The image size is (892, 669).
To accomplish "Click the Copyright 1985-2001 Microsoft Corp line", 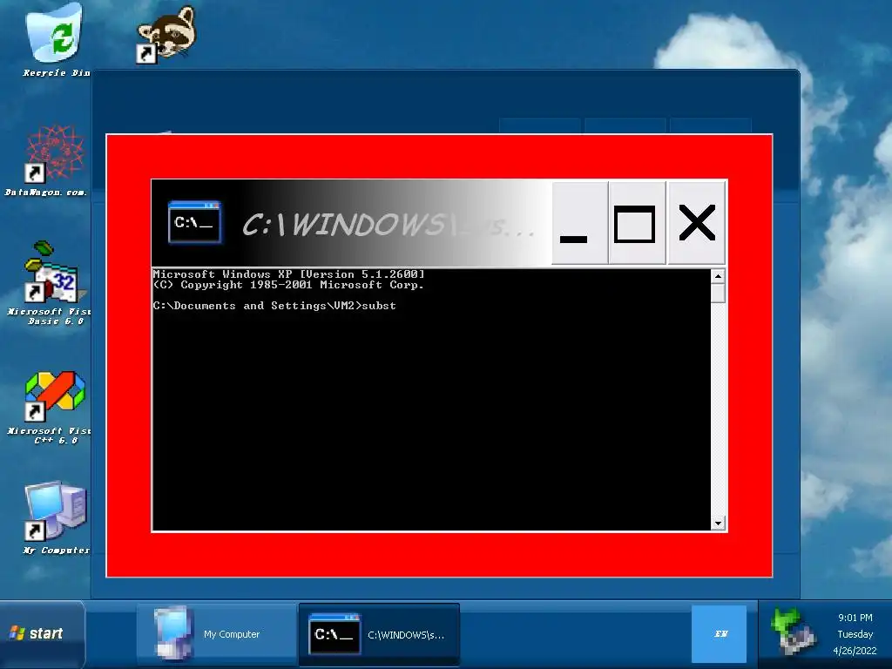I will [288, 285].
